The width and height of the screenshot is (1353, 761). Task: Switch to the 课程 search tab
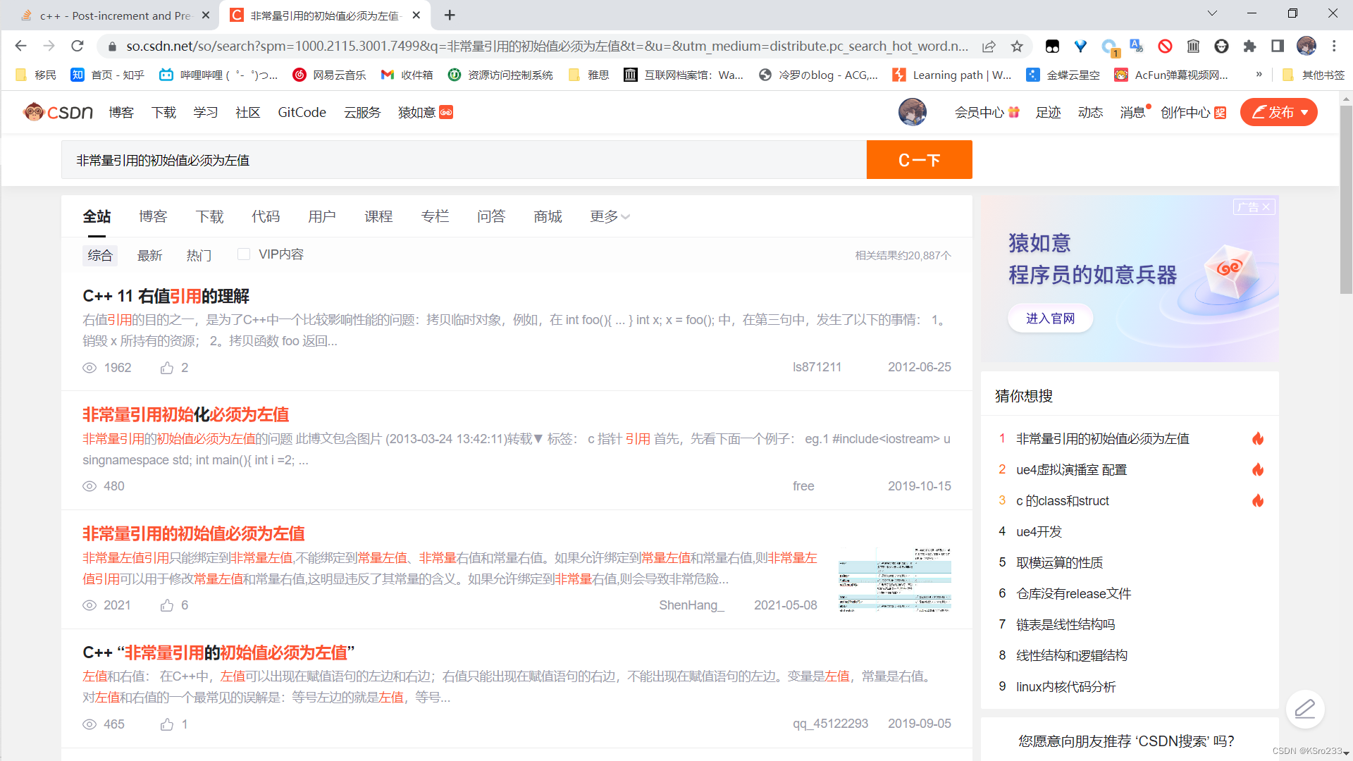pyautogui.click(x=378, y=216)
